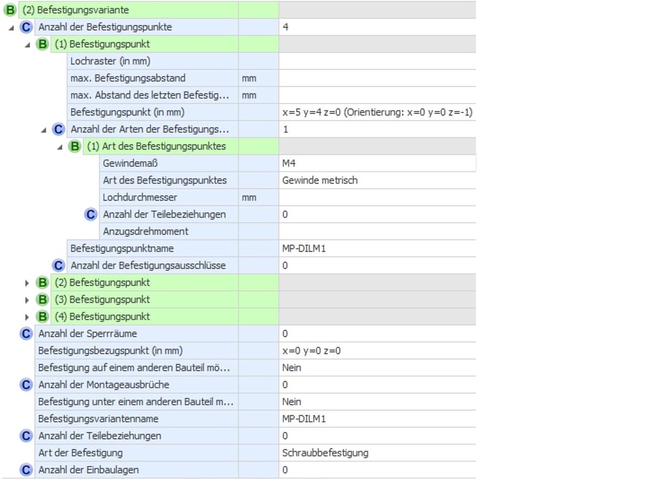This screenshot has height=479, width=669.
Task: Click the empty max. Befestigungsabstand value field
Action: click(378, 78)
